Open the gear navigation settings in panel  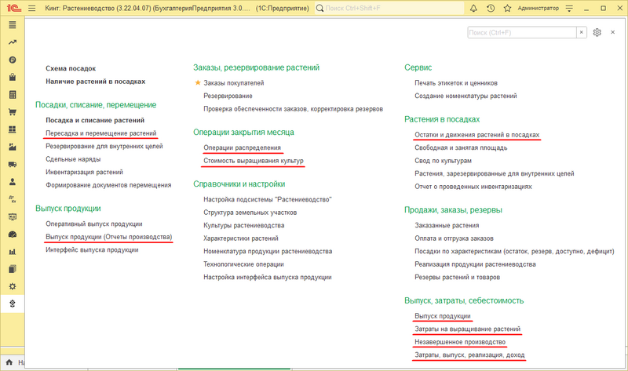pos(597,32)
